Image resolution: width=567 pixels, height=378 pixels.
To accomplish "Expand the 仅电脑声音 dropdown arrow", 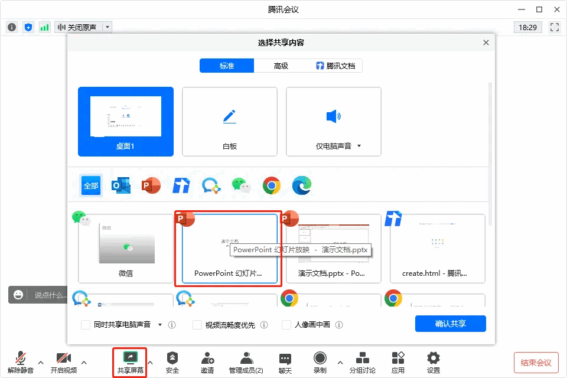I will click(359, 146).
